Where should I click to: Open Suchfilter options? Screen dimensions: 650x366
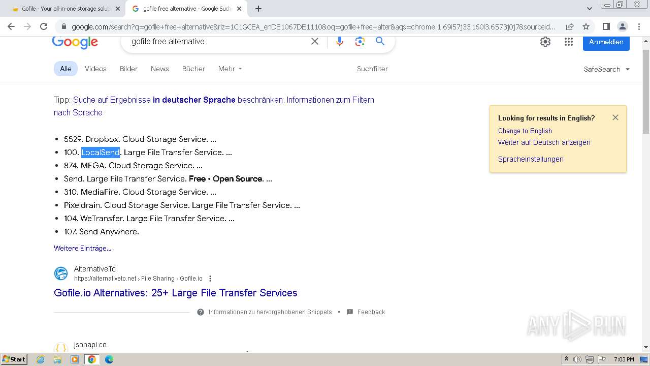tap(372, 69)
